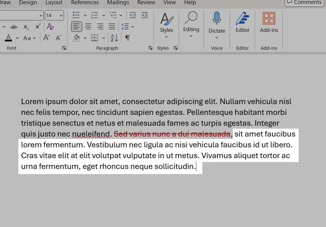Expand the font color dropdown arrow
Image resolution: width=326 pixels, height=227 pixels.
tap(17, 38)
